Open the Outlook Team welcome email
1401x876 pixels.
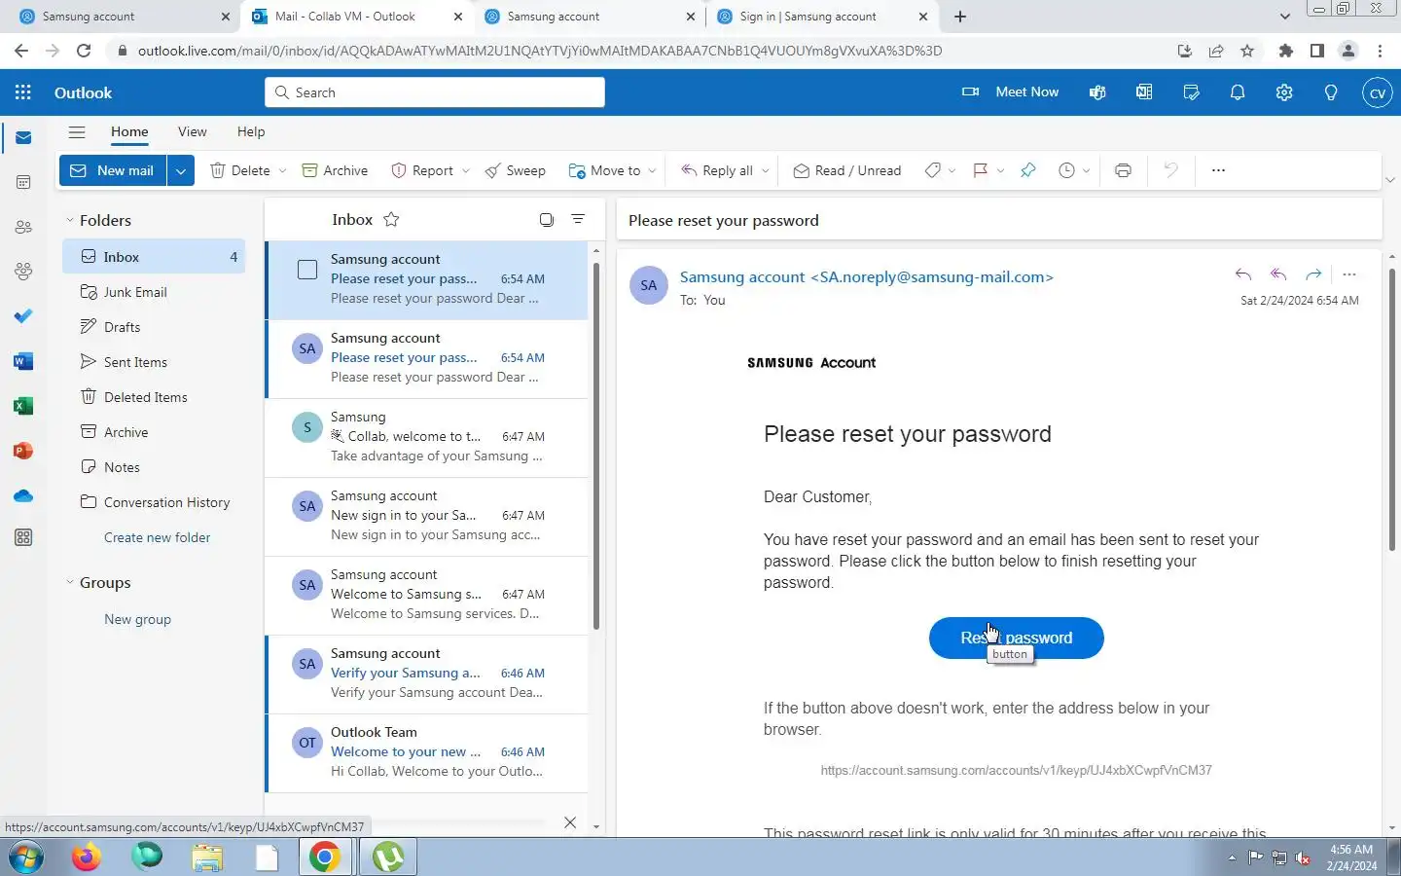click(426, 751)
